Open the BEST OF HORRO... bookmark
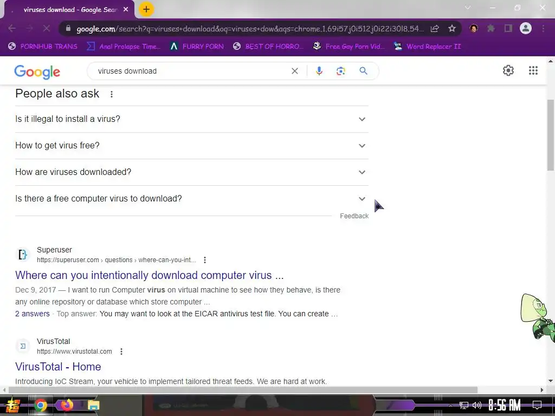This screenshot has height=416, width=555. click(x=268, y=47)
